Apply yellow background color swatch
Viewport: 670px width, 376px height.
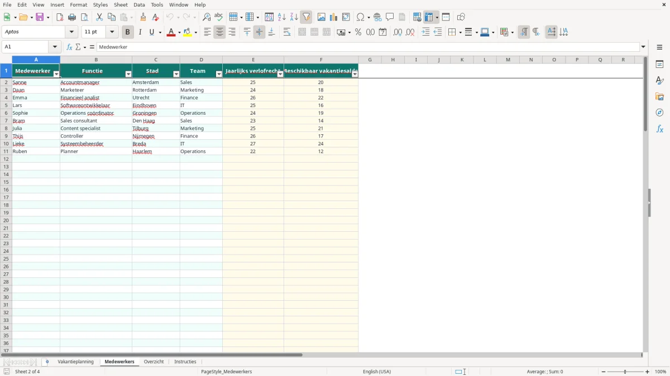click(x=188, y=33)
